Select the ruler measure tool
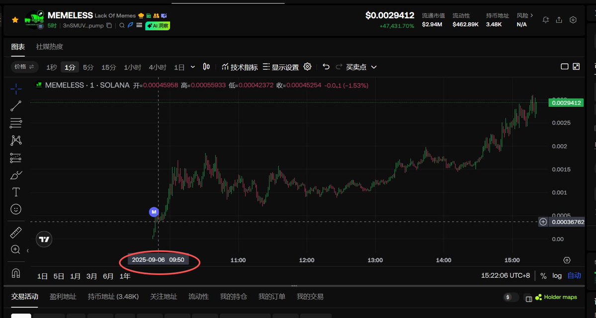 [16, 233]
